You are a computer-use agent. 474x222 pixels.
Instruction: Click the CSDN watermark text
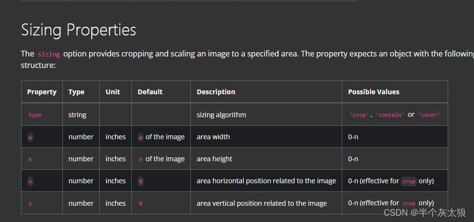click(x=425, y=212)
